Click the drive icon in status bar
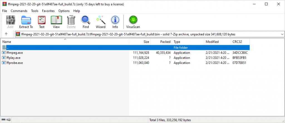 coord(3,120)
